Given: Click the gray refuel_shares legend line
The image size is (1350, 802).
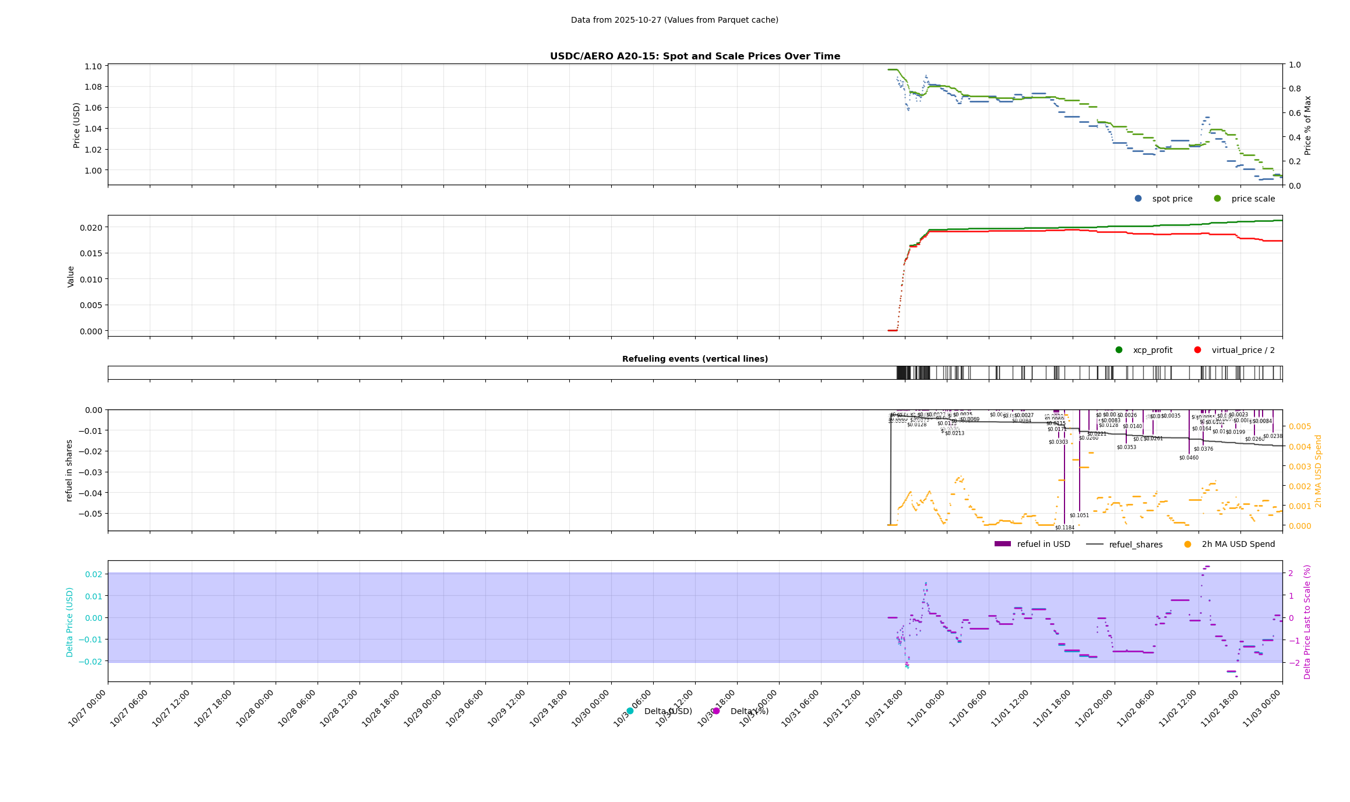Looking at the screenshot, I should (x=1094, y=545).
